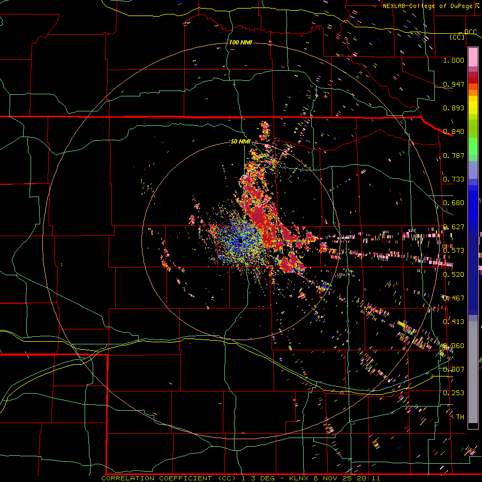Click the 50 NMI range ring label

coord(240,141)
